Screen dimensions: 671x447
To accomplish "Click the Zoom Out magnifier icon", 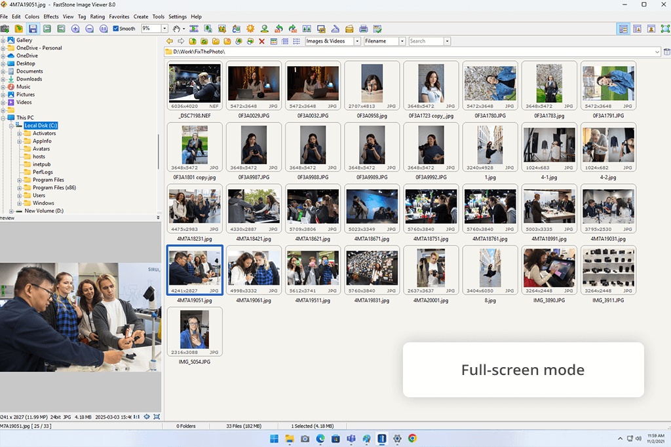I will [89, 29].
